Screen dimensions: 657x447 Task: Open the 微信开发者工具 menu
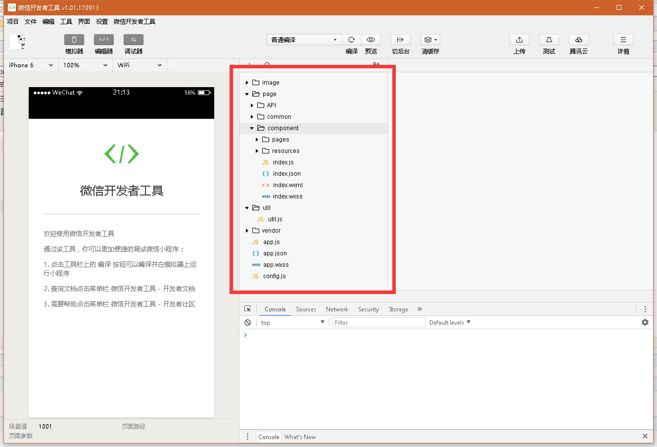click(x=135, y=22)
